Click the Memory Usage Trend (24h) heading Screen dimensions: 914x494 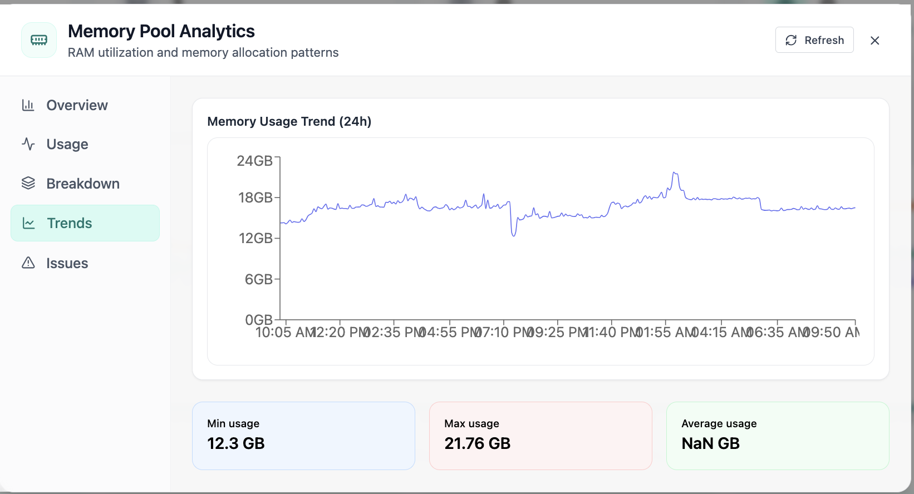289,121
